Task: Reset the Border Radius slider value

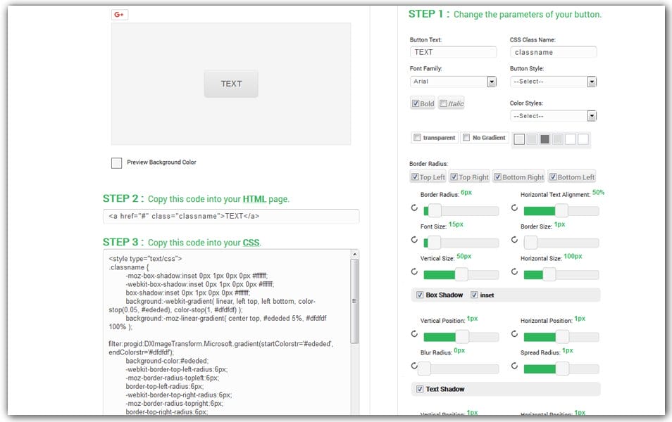Action: coord(414,209)
